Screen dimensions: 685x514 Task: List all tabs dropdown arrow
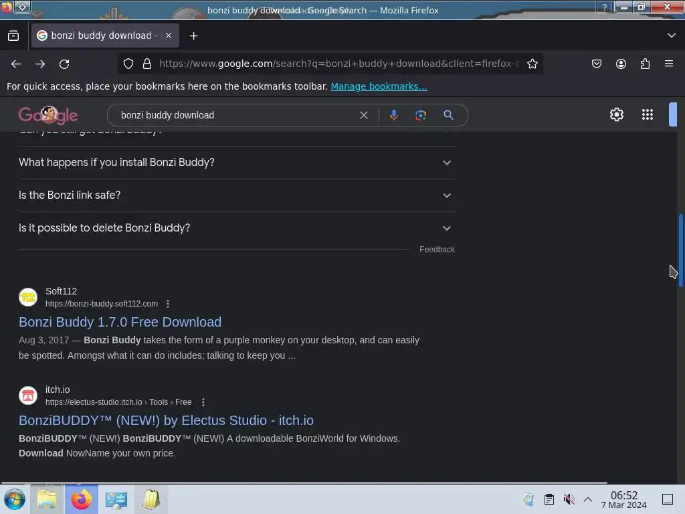coord(672,35)
